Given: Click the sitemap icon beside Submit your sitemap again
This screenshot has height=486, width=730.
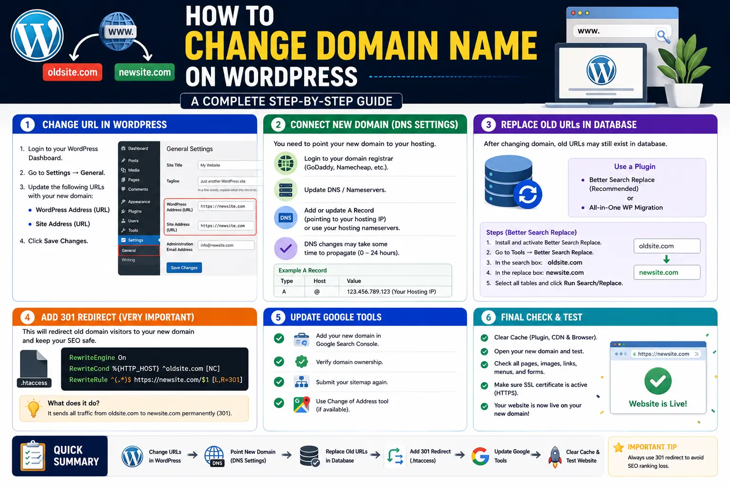Looking at the screenshot, I should click(x=301, y=382).
